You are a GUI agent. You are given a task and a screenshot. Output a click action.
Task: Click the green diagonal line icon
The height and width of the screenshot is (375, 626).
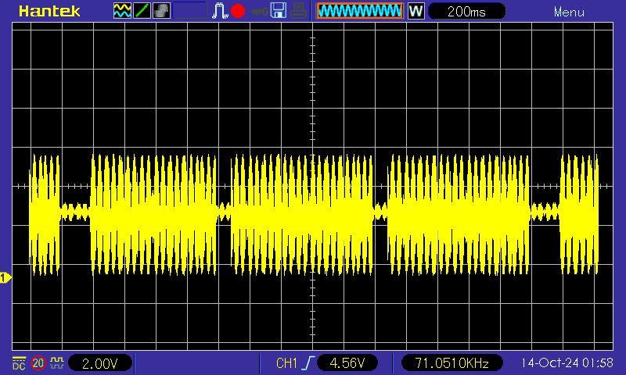click(142, 11)
